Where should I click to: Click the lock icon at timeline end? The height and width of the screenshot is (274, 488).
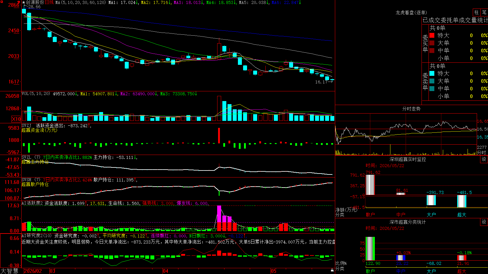click(332, 270)
